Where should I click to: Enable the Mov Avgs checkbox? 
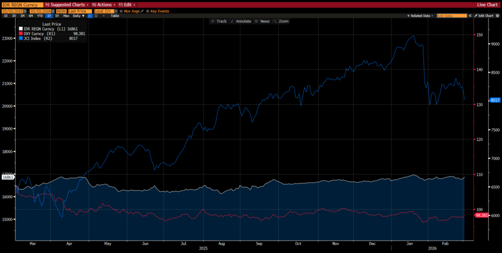pos(121,11)
